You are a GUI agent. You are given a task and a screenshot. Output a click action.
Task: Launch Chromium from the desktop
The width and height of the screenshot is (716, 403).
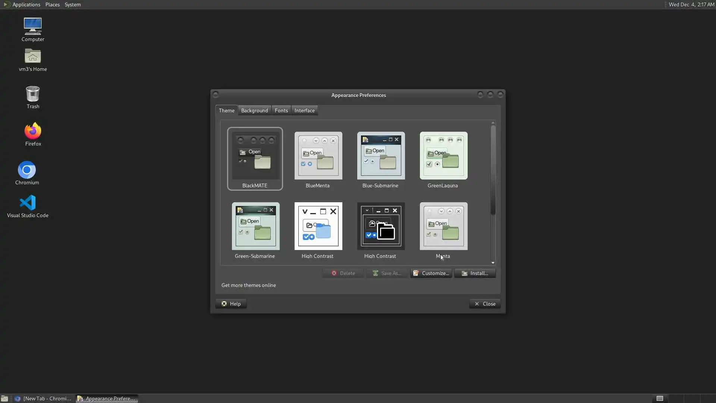27,170
